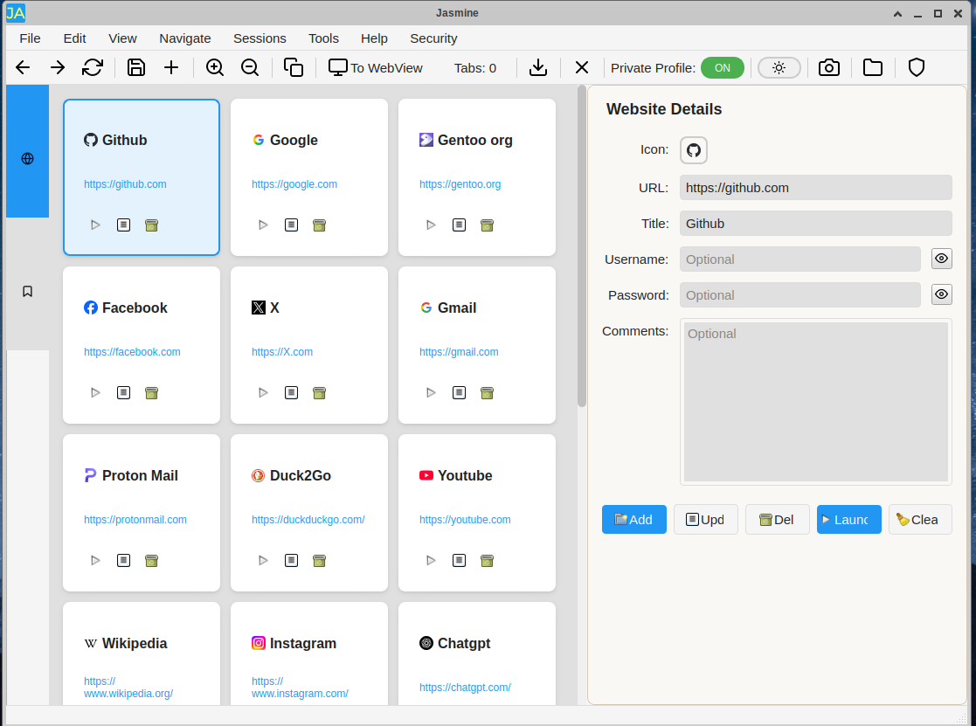Click the download icon in toolbar

click(539, 67)
